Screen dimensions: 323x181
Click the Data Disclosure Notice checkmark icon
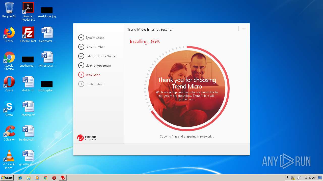coord(81,56)
